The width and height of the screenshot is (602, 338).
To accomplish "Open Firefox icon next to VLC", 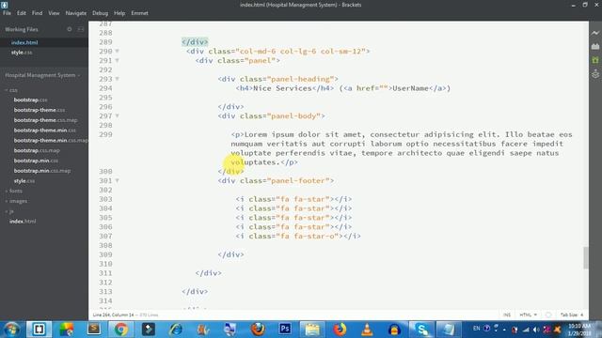I will [x=340, y=330].
